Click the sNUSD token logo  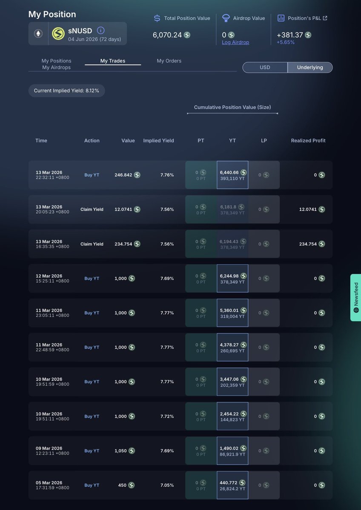(x=58, y=34)
